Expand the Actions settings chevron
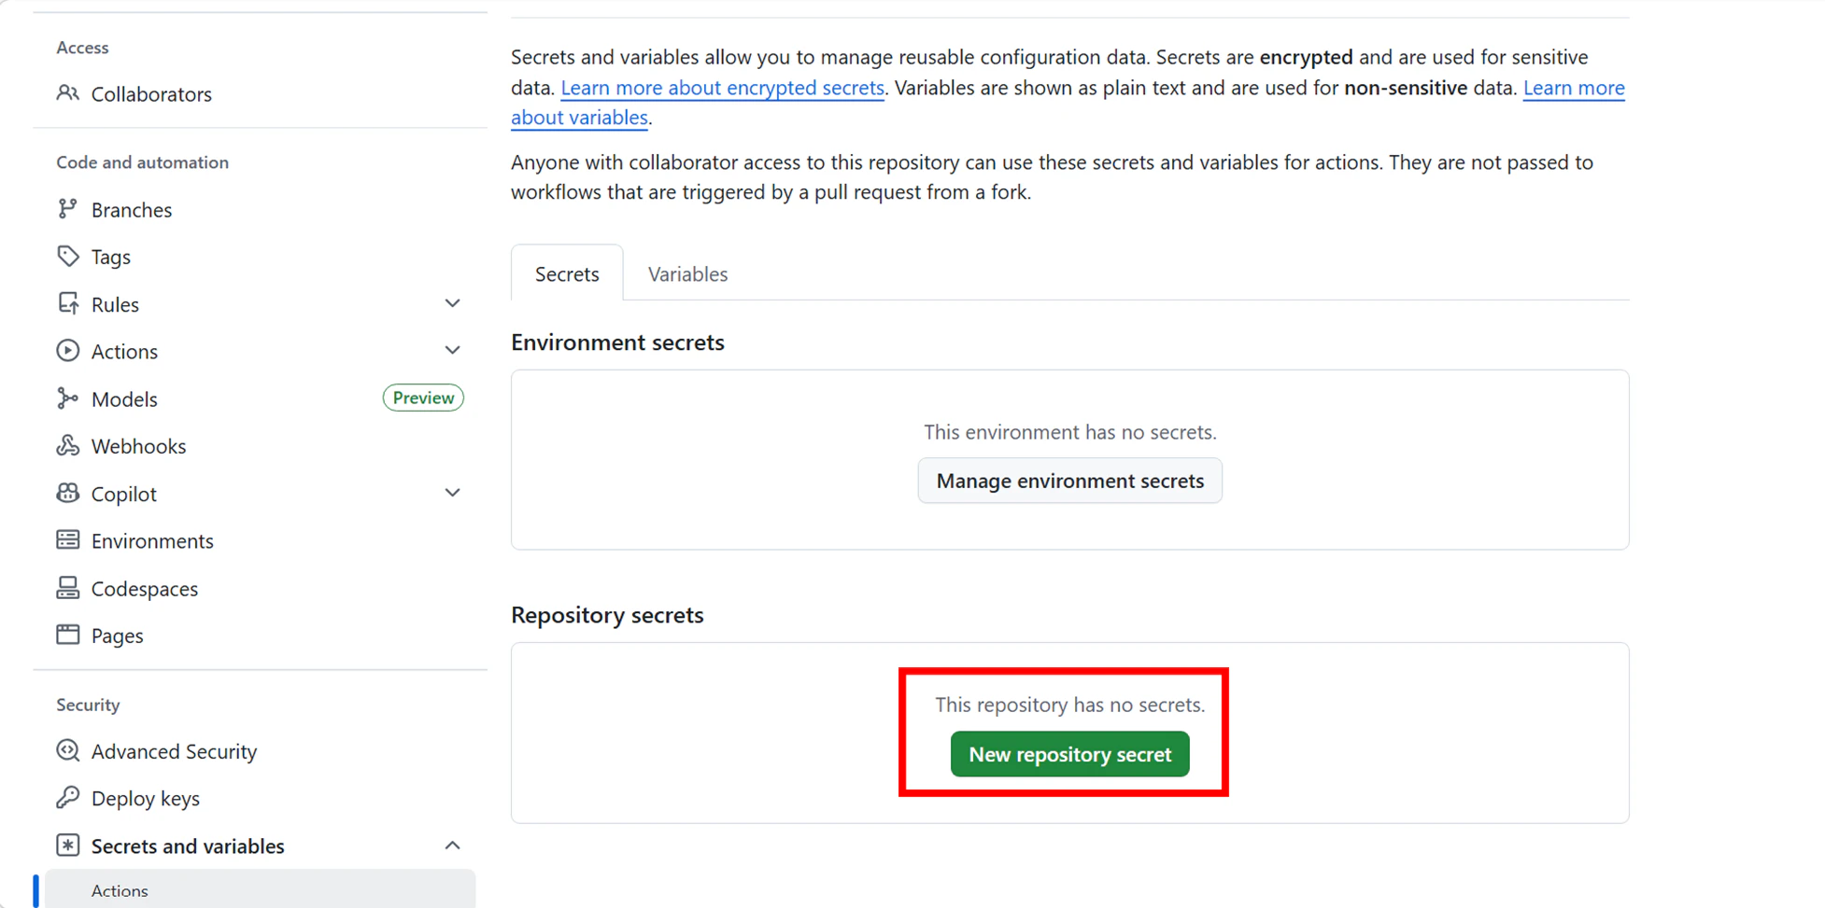Viewport: 1825px width, 908px height. (x=452, y=351)
